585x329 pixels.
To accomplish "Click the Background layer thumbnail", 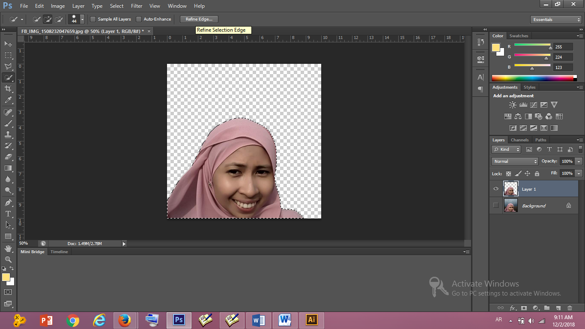I will (x=510, y=206).
